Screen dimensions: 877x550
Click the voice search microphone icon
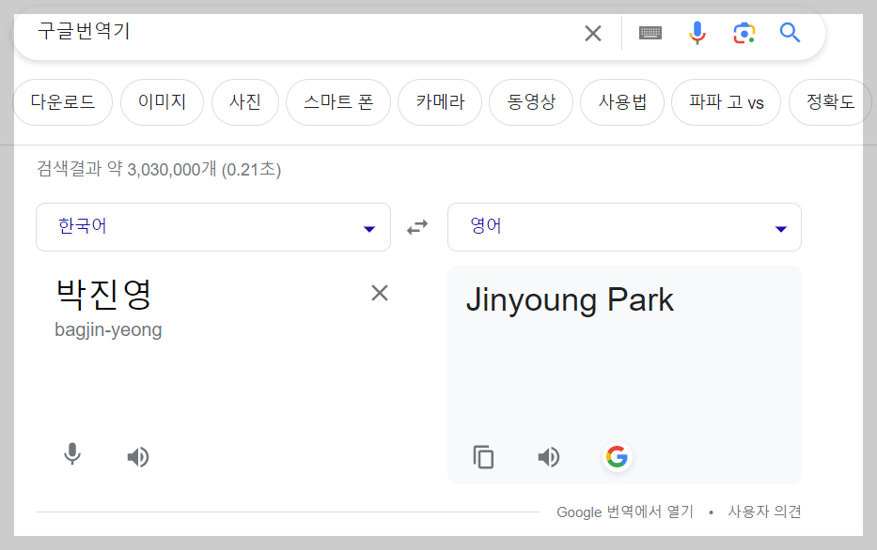click(x=697, y=32)
